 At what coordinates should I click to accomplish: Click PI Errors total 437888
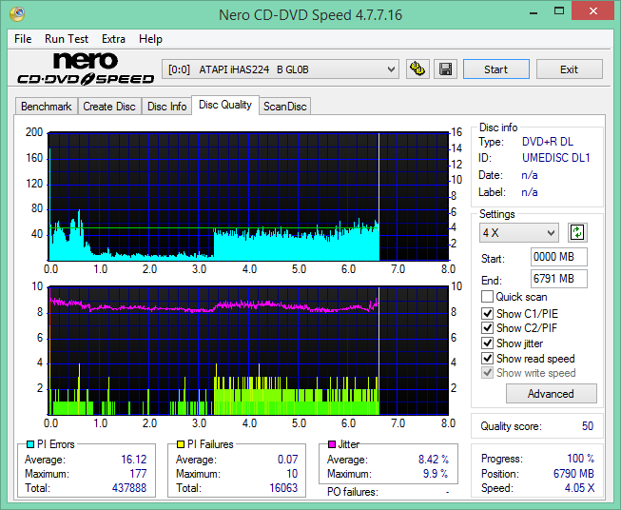[x=129, y=488]
